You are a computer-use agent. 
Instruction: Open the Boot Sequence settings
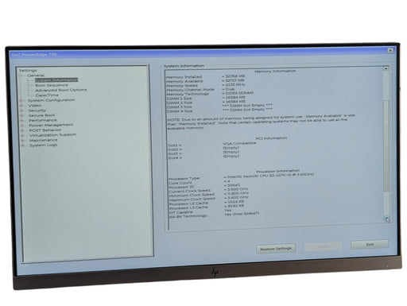[52, 85]
